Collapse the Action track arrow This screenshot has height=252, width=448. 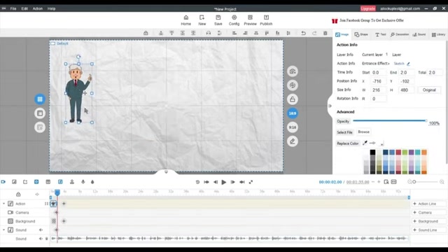(4, 204)
